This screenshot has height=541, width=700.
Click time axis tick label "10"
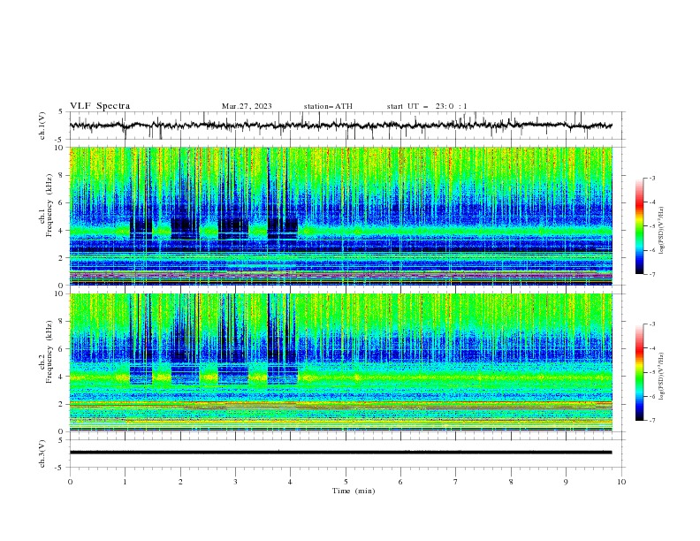621,482
